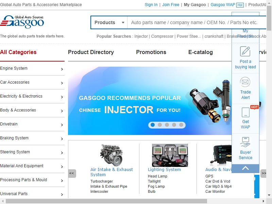The width and height of the screenshot is (272, 204).
Task: Search popular term crankshaft
Action: 214,36
